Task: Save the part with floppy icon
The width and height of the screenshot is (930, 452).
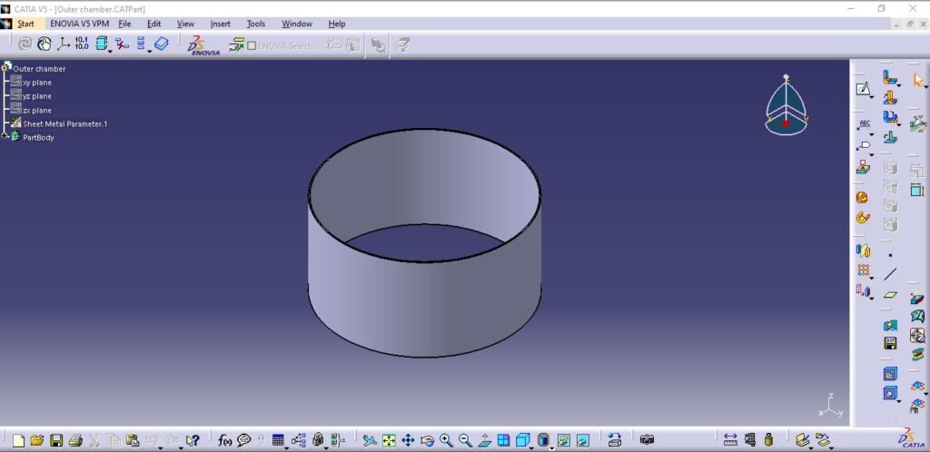Action: point(56,440)
